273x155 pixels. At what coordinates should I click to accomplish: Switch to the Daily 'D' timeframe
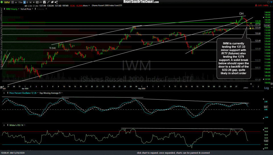tap(27, 2)
